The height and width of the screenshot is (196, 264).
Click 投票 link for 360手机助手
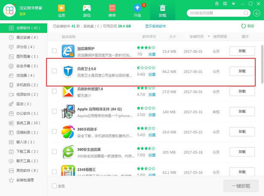tap(152, 135)
